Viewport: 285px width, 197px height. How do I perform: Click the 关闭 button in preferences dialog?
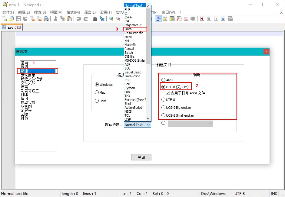[x=141, y=157]
